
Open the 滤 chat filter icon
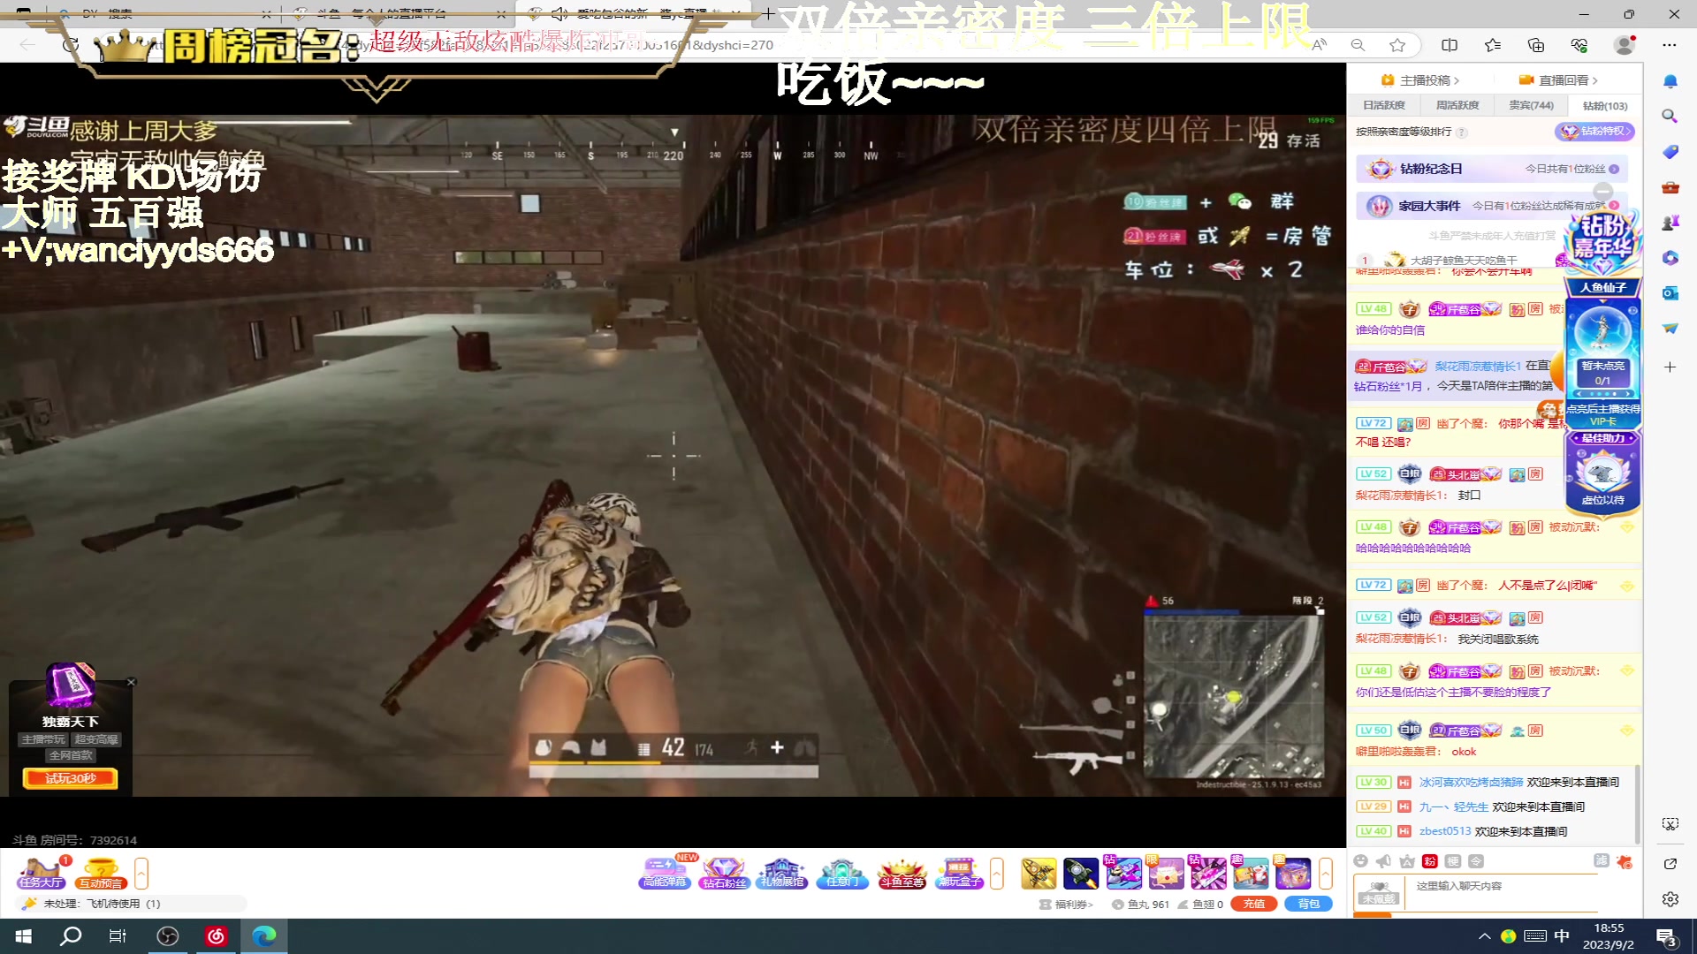click(x=1601, y=861)
